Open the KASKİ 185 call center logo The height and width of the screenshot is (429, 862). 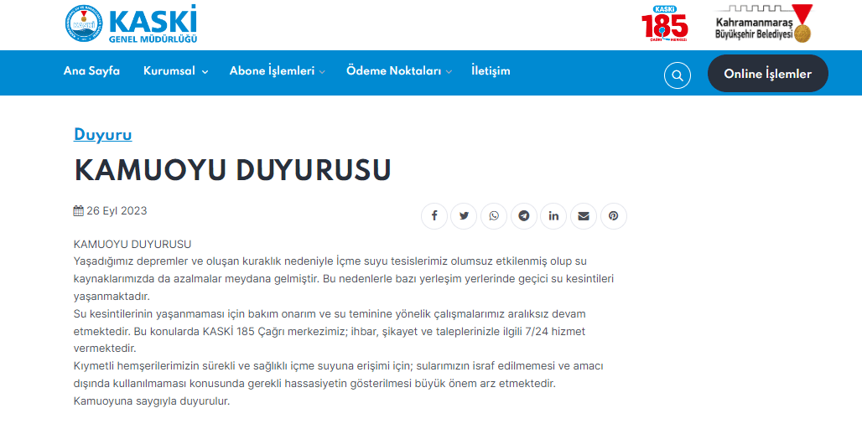(x=664, y=24)
